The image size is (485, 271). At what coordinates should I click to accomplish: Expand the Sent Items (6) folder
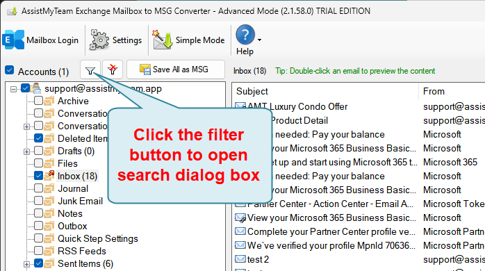26,264
